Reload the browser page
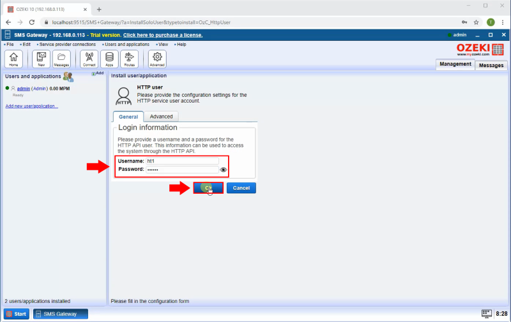This screenshot has height=322, width=511. 31,22
